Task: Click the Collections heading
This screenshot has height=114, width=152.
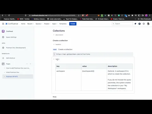Action: [59, 31]
